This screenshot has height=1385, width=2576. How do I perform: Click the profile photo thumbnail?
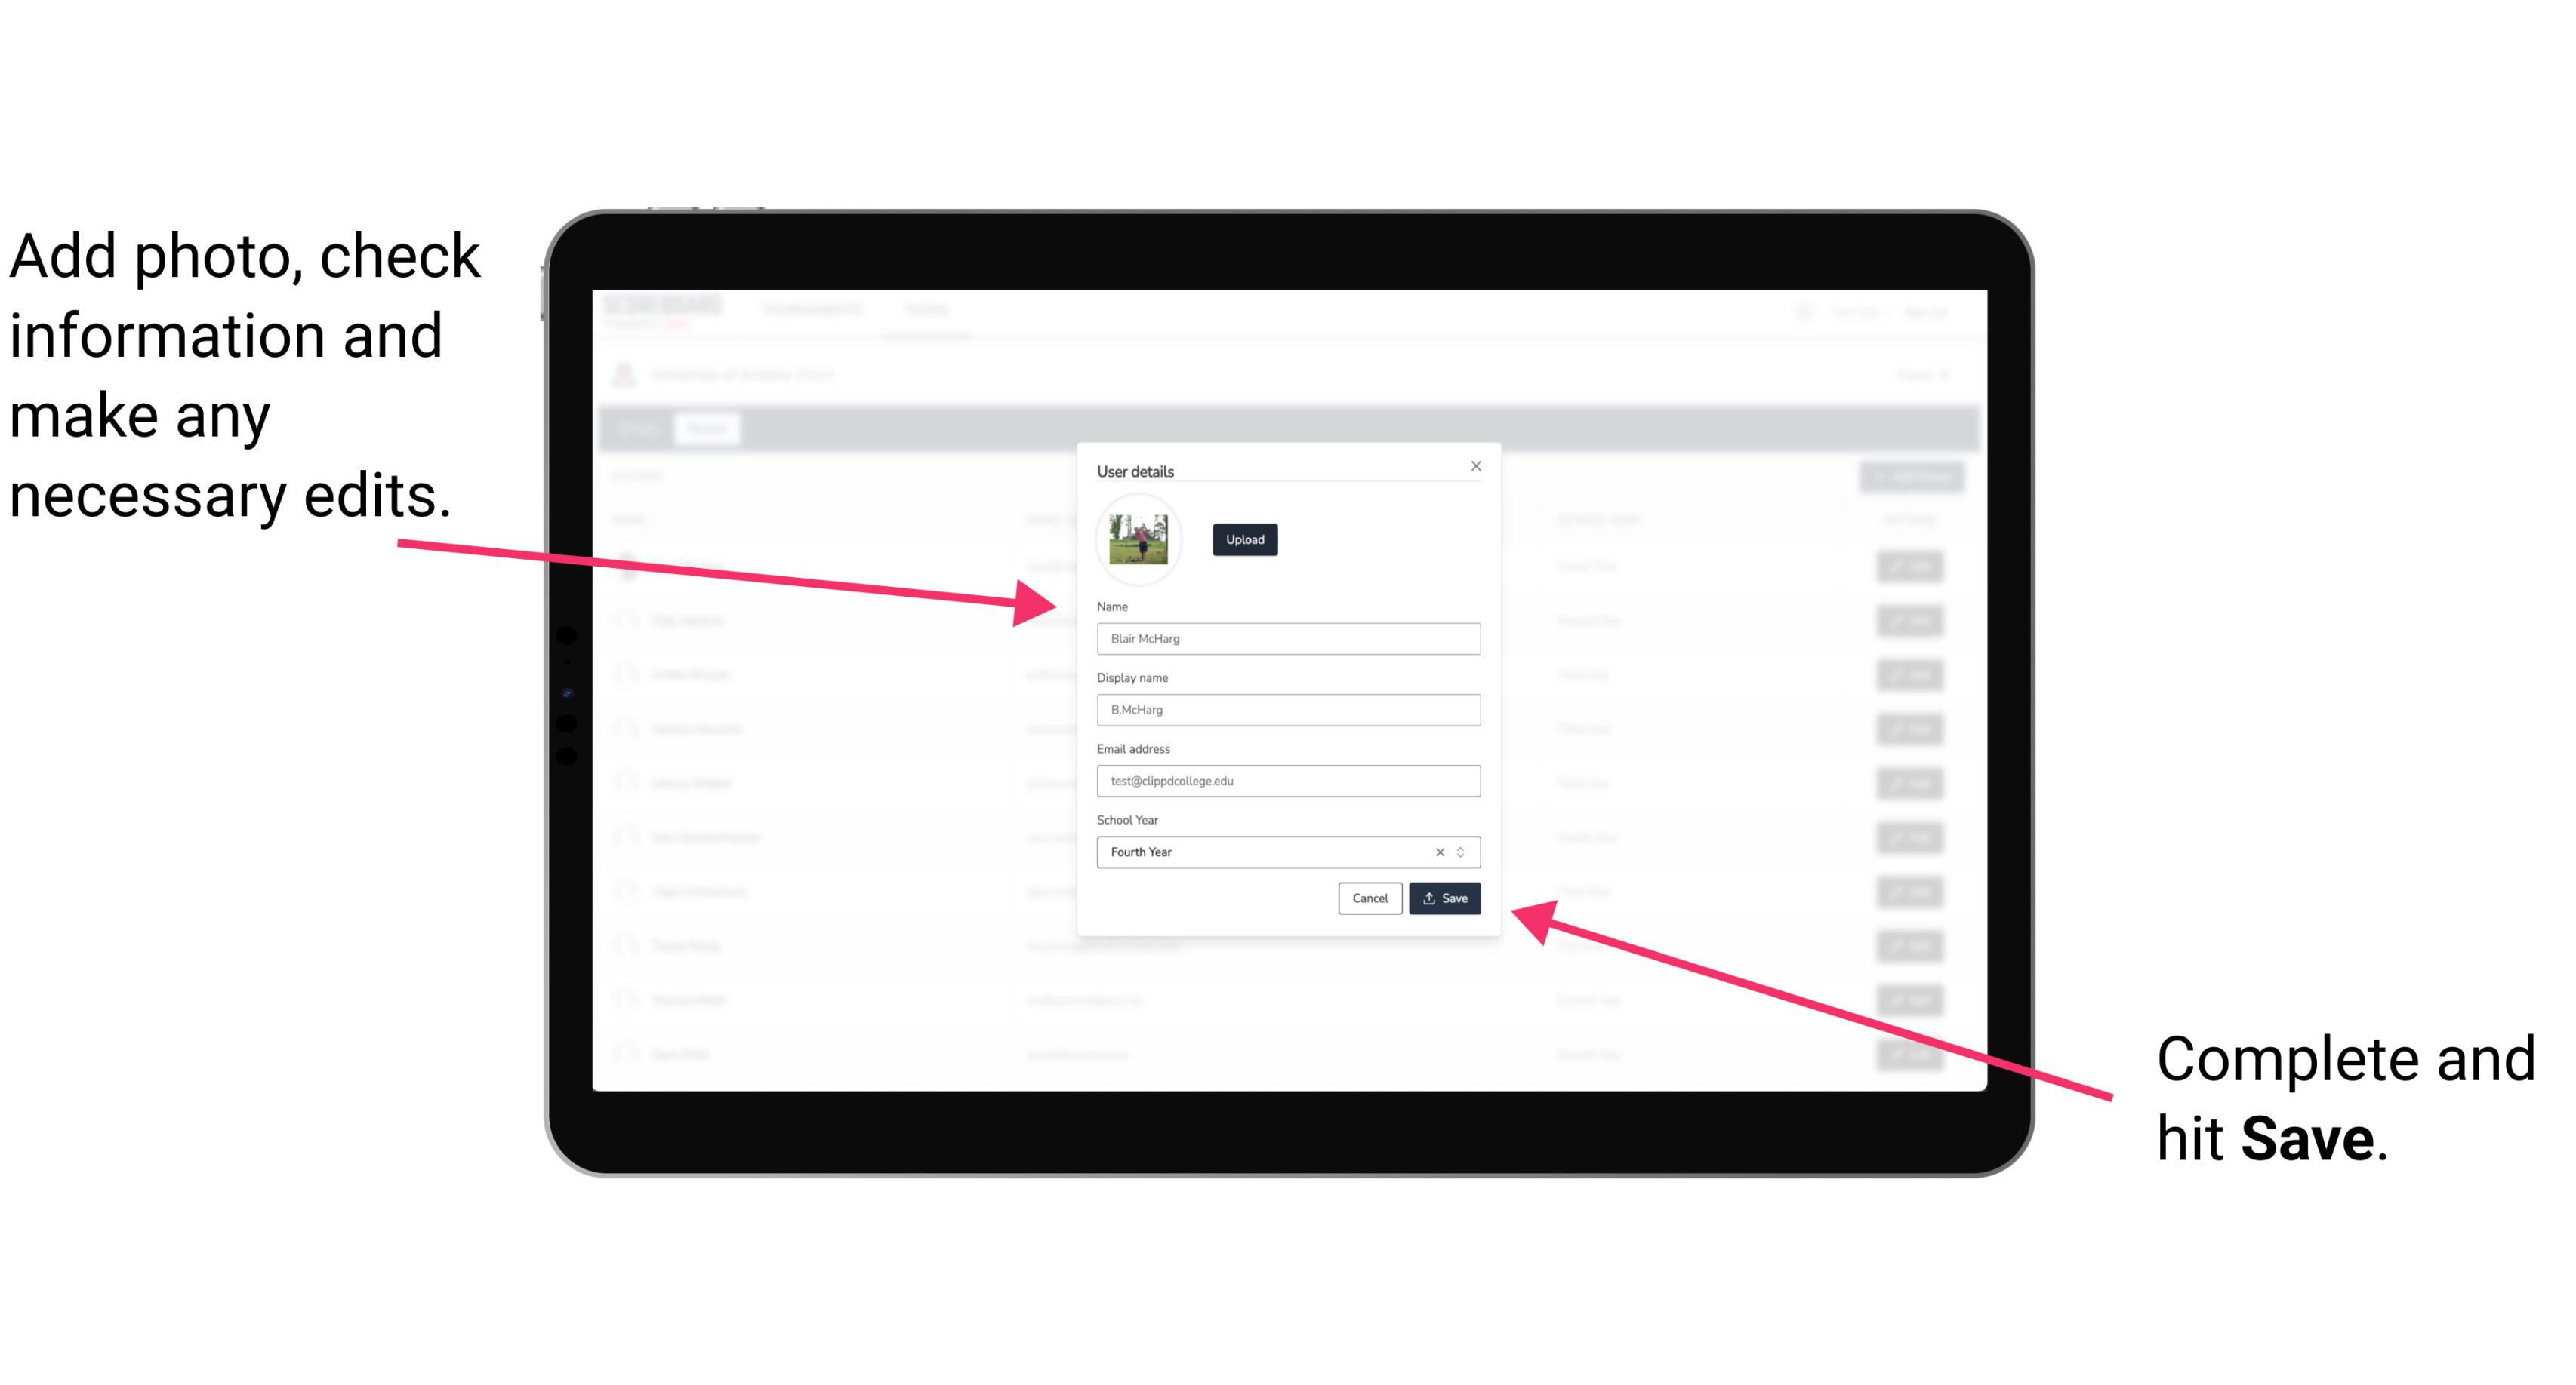[1137, 539]
